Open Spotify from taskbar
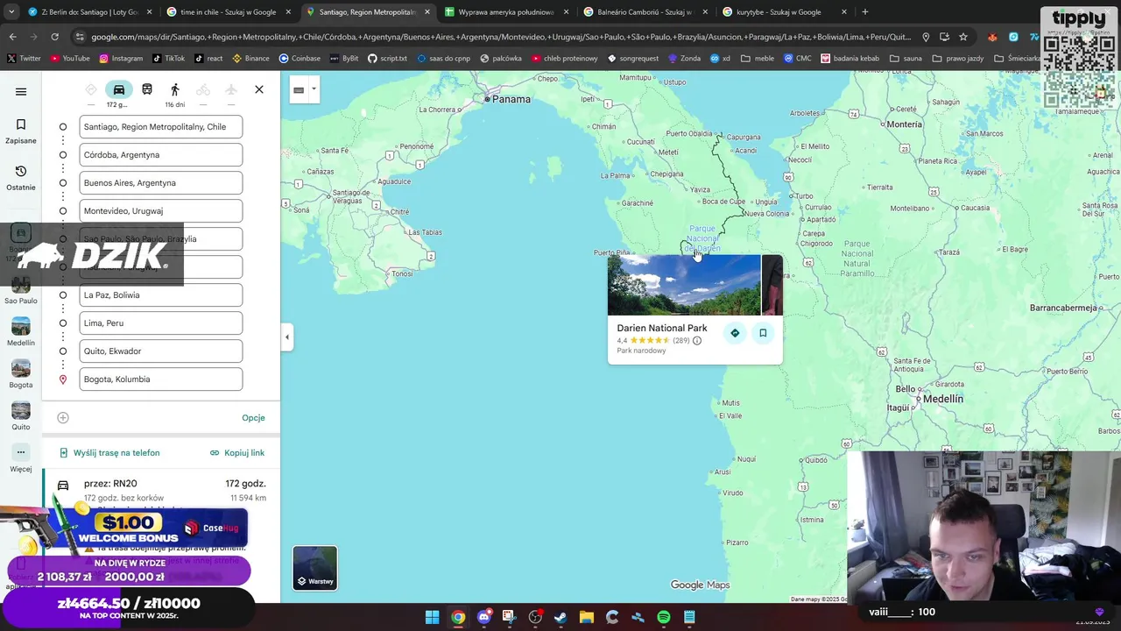Screen dimensions: 1121x631 (x=664, y=617)
